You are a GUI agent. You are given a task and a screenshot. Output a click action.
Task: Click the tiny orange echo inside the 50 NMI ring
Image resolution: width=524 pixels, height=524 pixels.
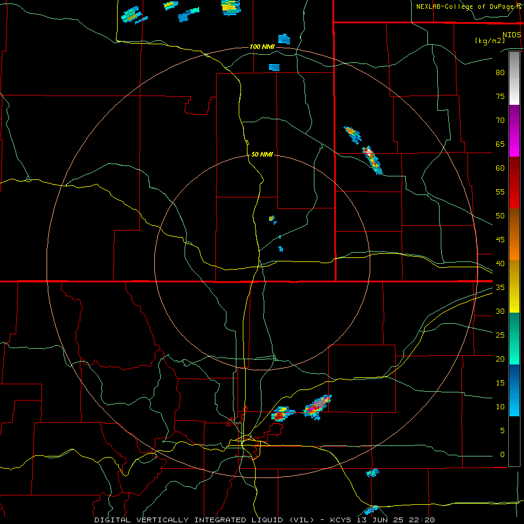coord(272,219)
